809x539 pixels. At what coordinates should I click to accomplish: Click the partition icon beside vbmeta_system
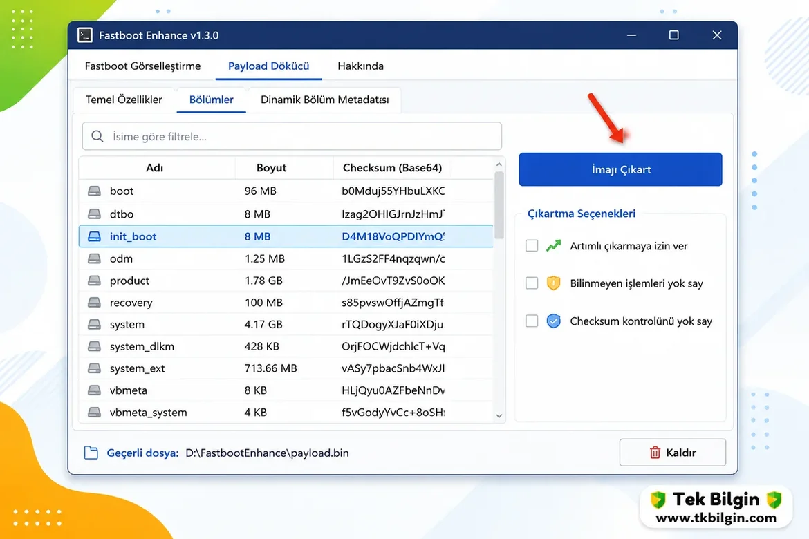(94, 412)
